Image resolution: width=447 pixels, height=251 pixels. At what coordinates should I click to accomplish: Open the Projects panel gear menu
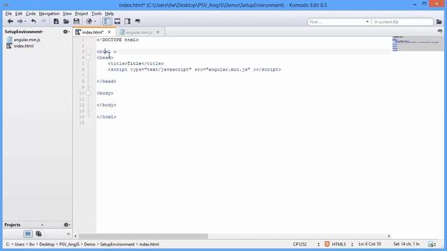(67, 225)
